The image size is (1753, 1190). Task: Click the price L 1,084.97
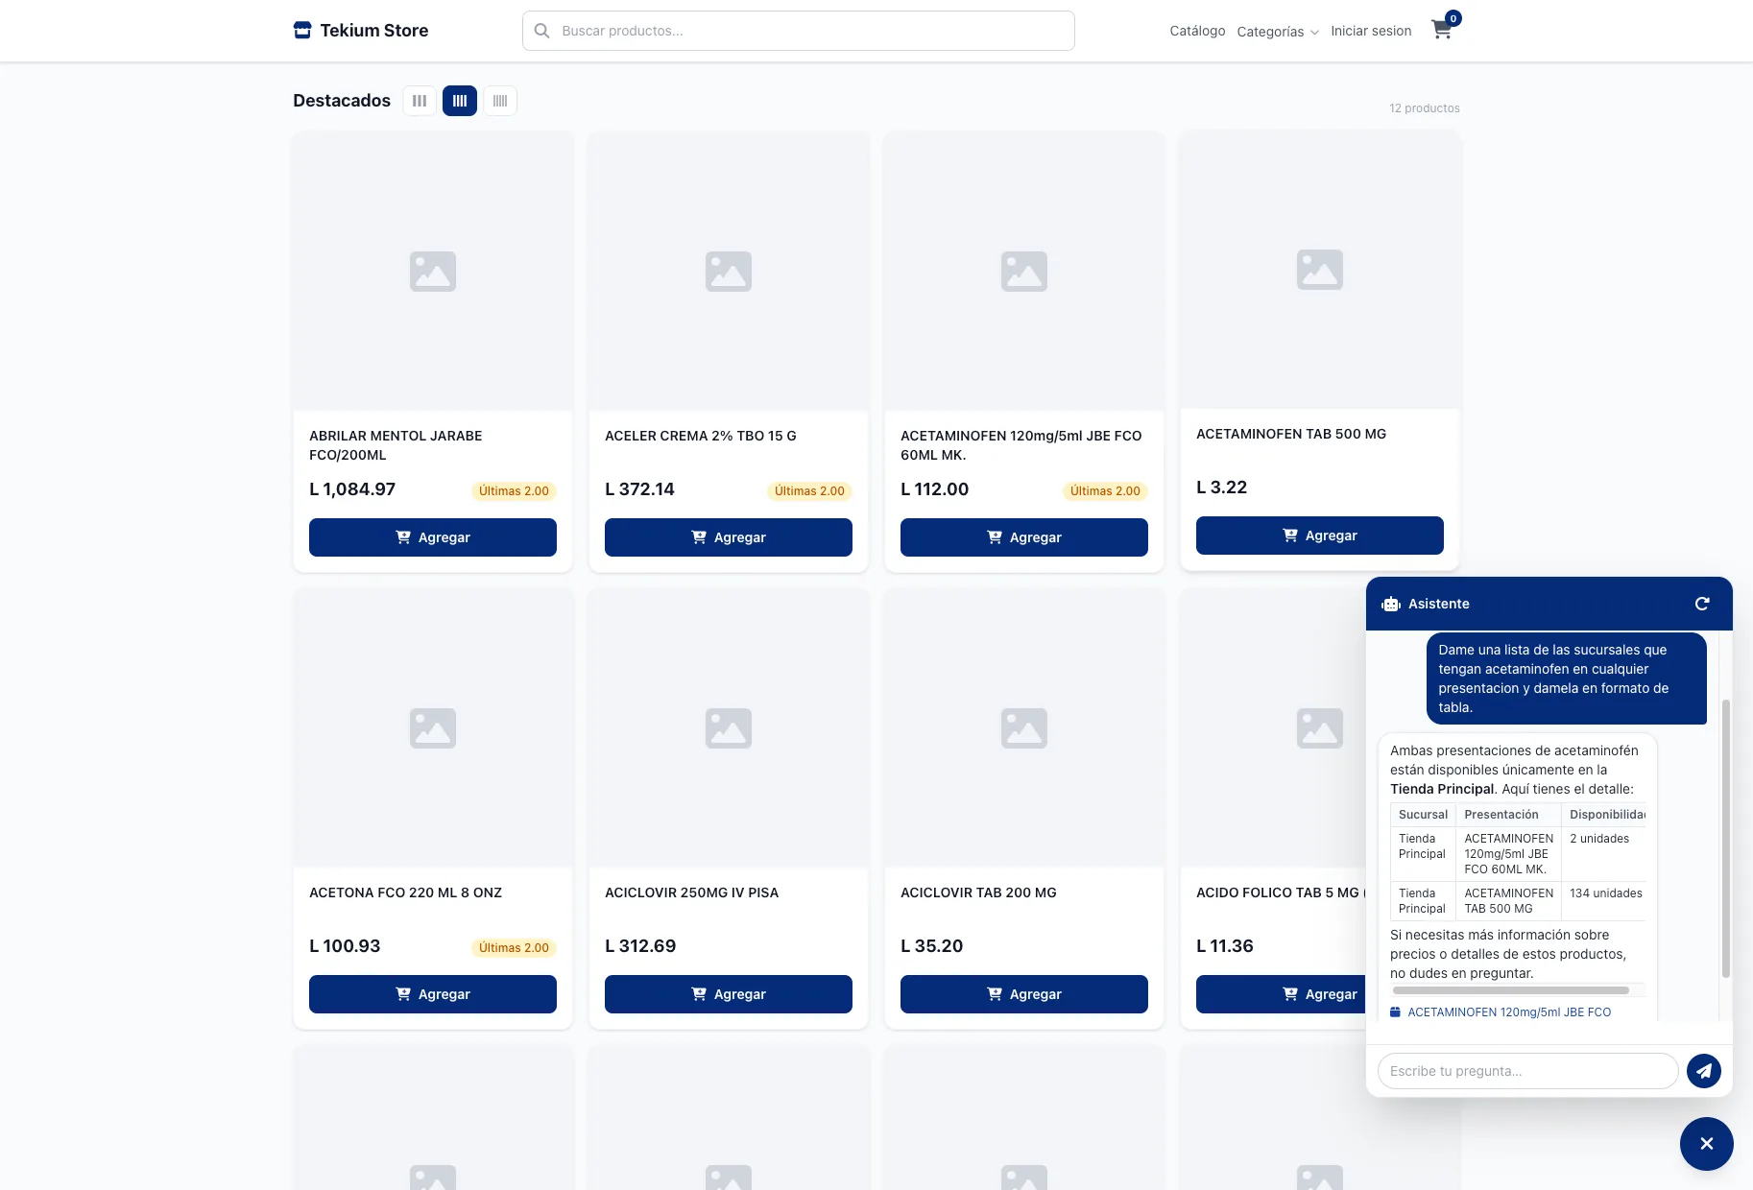point(352,489)
